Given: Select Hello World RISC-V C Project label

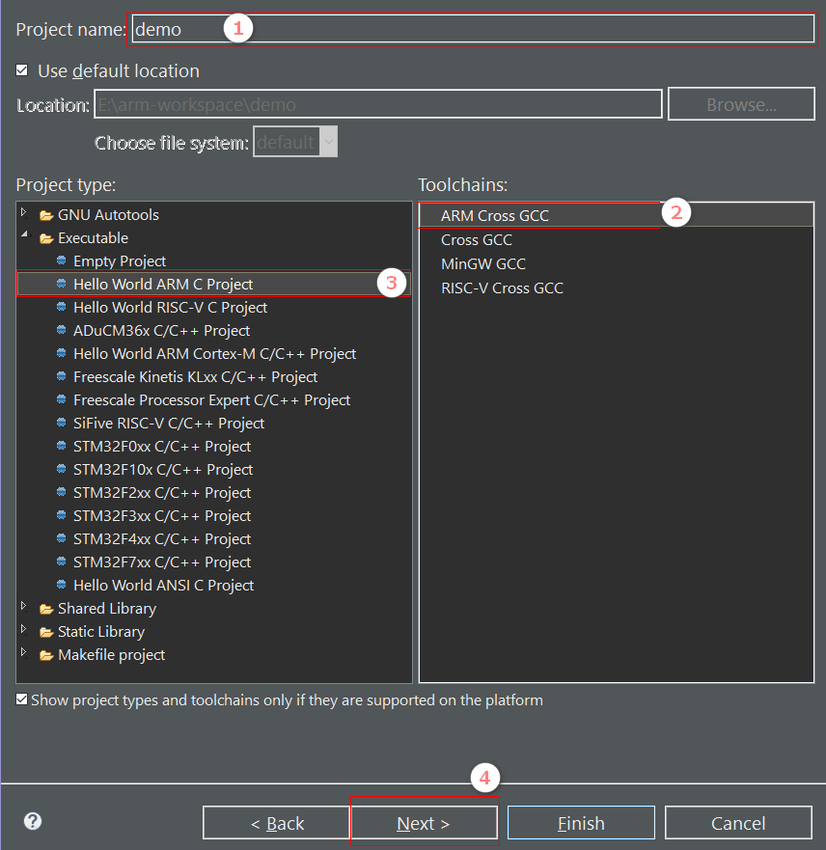Looking at the screenshot, I should (x=170, y=308).
